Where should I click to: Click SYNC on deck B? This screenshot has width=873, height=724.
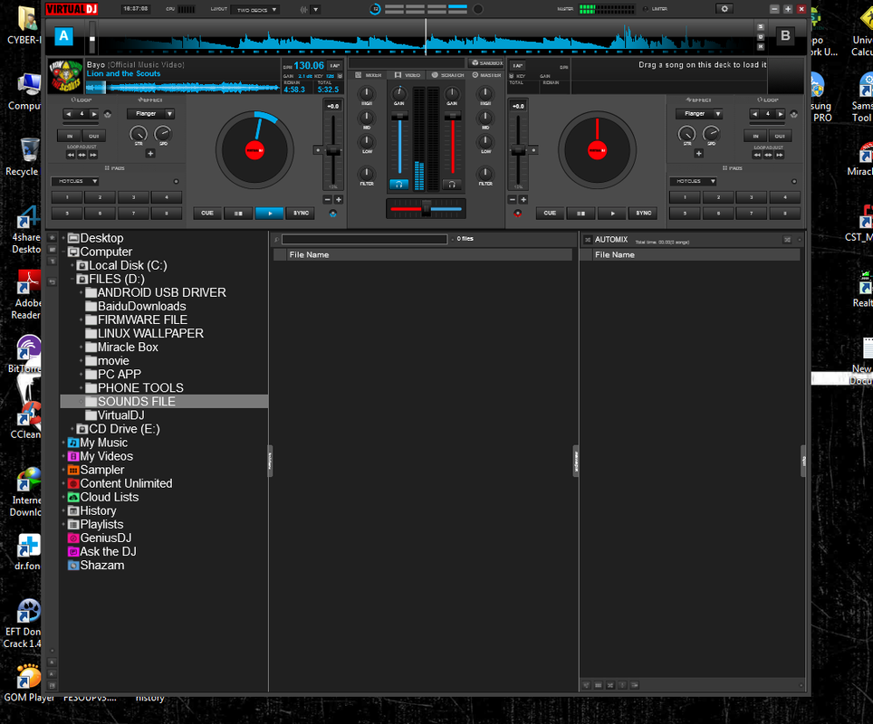[644, 214]
